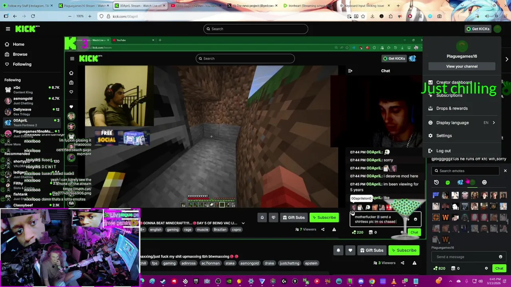
Task: Click the inner stream Gift Subs button
Action: click(x=293, y=218)
